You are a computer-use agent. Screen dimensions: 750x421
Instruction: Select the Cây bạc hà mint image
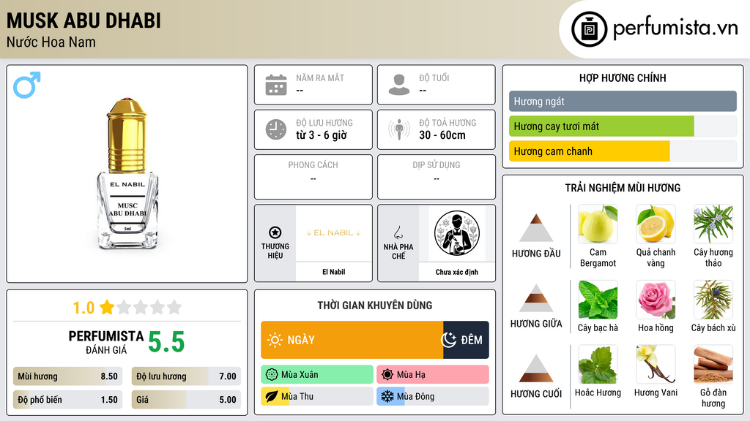[x=598, y=299]
